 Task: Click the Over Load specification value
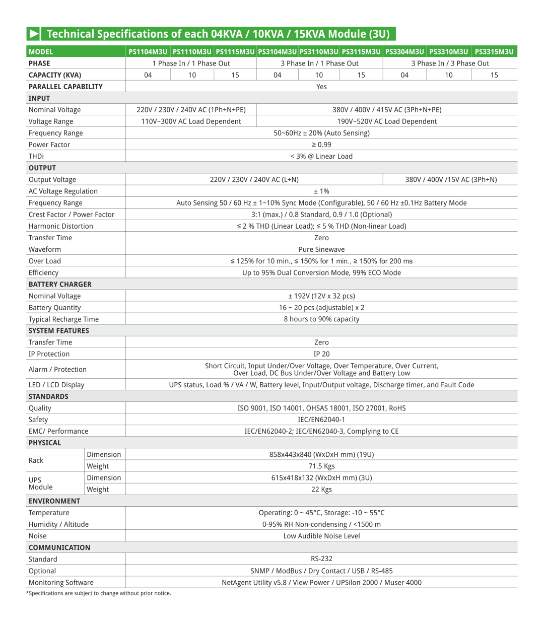pos(321,261)
